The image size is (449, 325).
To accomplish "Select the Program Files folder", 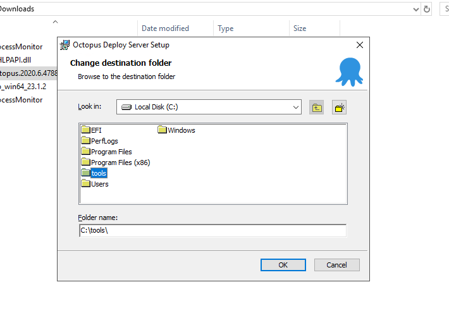I will point(111,152).
